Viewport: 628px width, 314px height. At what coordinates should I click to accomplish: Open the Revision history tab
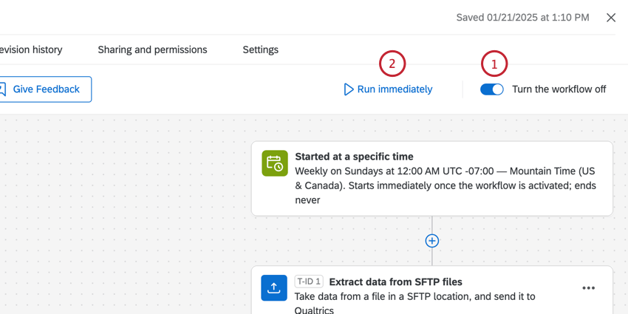click(x=31, y=50)
